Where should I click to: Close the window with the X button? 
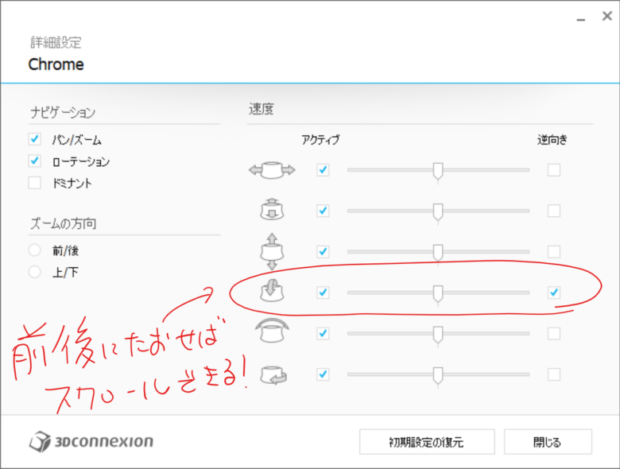coord(607,16)
